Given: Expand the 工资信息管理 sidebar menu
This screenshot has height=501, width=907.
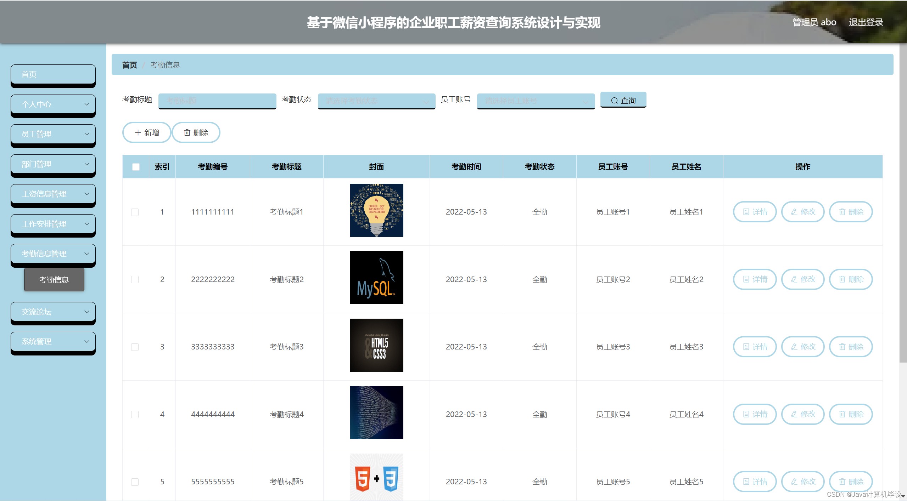Looking at the screenshot, I should pyautogui.click(x=53, y=194).
